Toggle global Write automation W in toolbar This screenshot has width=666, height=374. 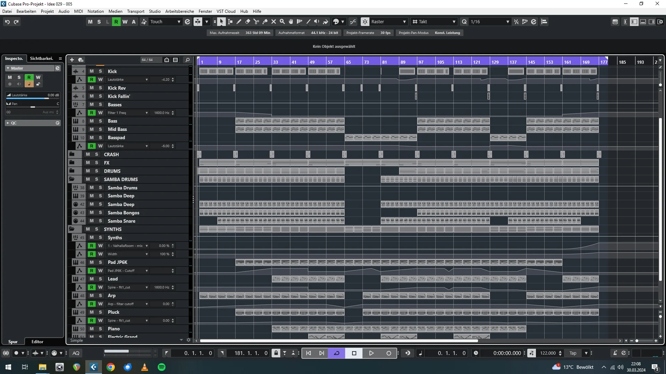pos(125,22)
